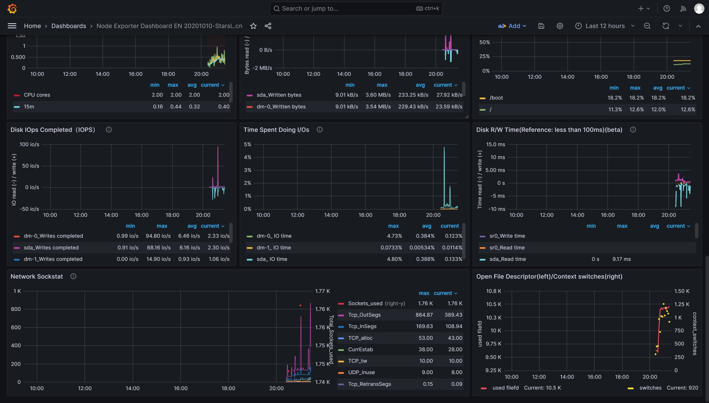Click the share dashboard icon
The image size is (709, 403).
click(x=268, y=26)
